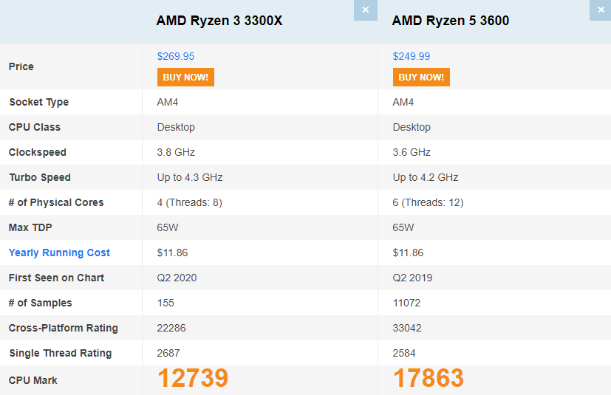This screenshot has width=611, height=395.
Task: Select the 2687 single thread rating
Action: (168, 353)
